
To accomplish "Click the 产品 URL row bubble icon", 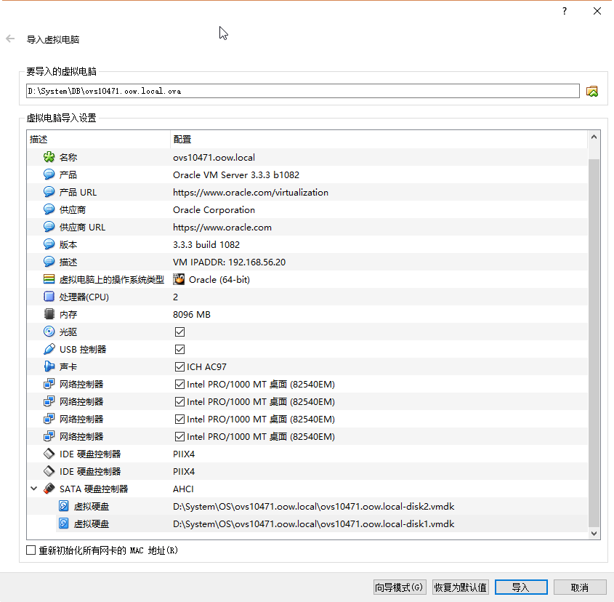I will point(49,192).
